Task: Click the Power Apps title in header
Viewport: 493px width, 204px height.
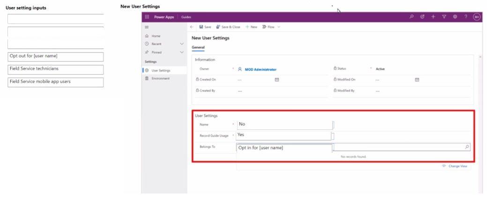Action: [164, 17]
